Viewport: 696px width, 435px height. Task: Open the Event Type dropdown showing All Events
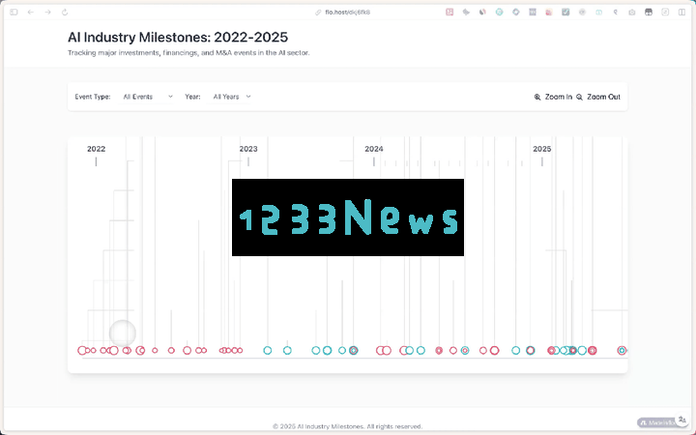click(148, 97)
